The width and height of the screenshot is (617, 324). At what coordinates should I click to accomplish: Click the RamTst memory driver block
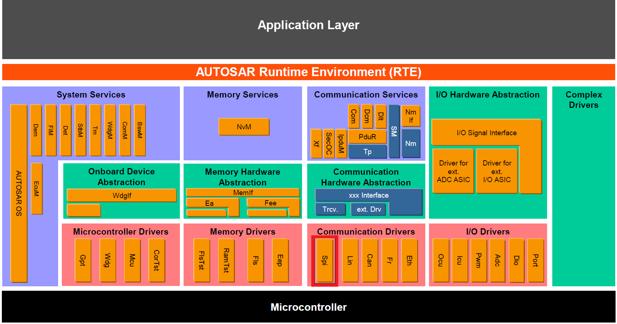pyautogui.click(x=226, y=260)
